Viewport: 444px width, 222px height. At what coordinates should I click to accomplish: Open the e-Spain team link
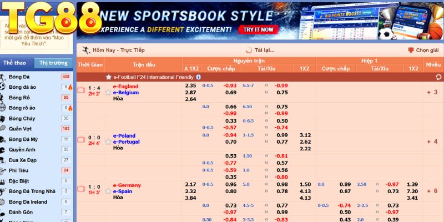click(122, 191)
